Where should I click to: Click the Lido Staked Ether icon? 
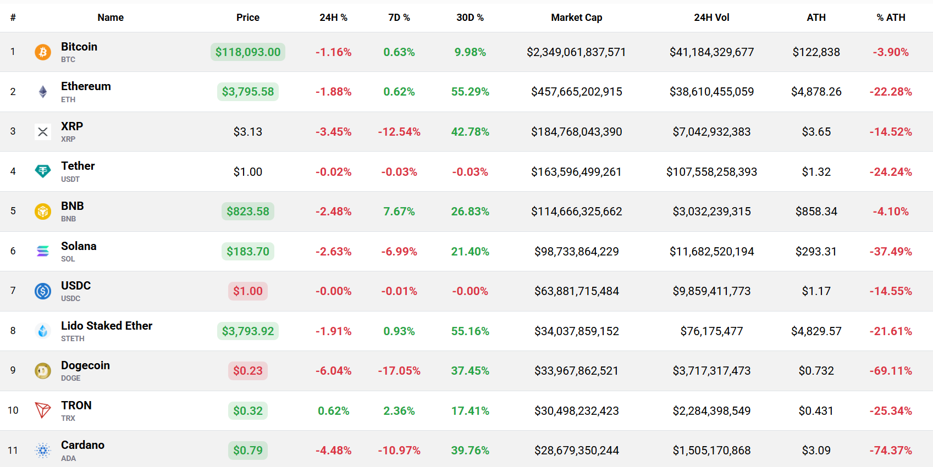pos(43,331)
